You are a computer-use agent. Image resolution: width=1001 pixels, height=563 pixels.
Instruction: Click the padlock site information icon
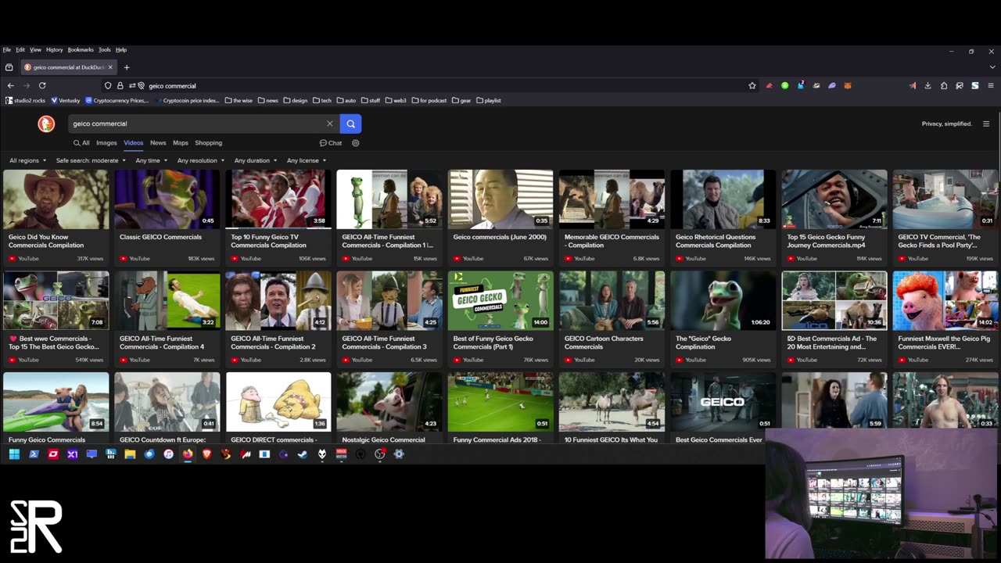[x=120, y=85]
